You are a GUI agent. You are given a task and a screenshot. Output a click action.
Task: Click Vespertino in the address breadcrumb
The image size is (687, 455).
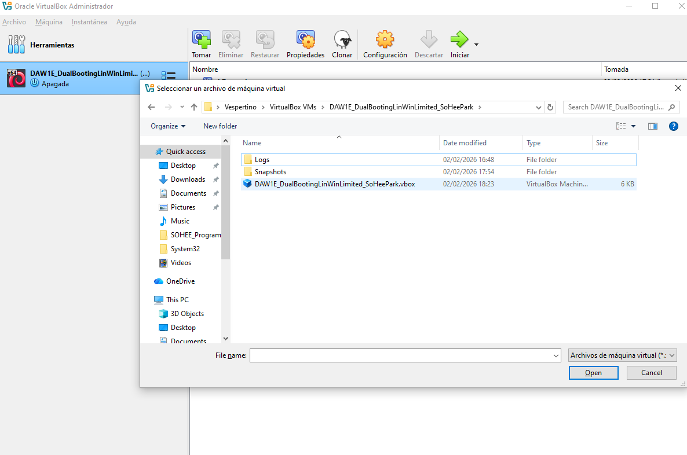[x=240, y=107]
